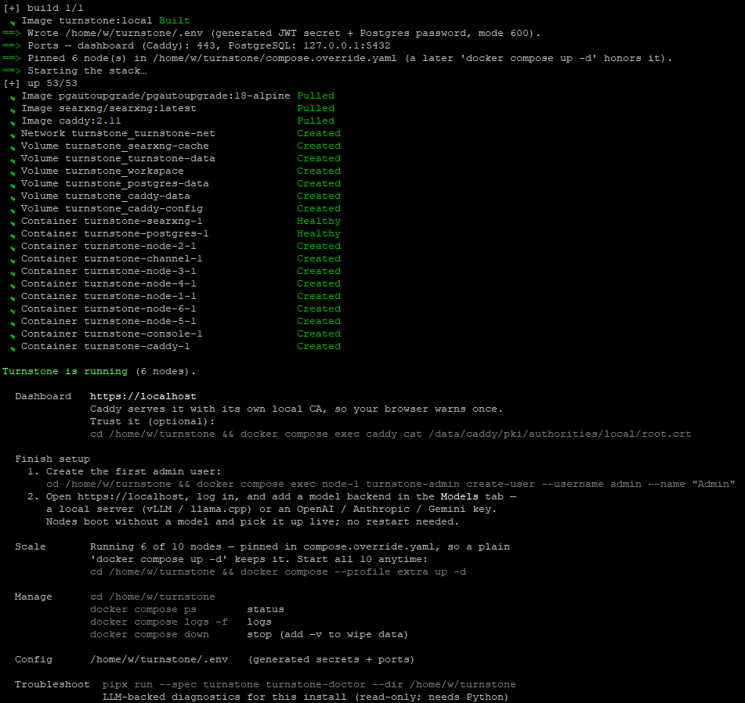Click the 'Pulled' status for searxng image
This screenshot has width=745, height=703.
click(316, 108)
